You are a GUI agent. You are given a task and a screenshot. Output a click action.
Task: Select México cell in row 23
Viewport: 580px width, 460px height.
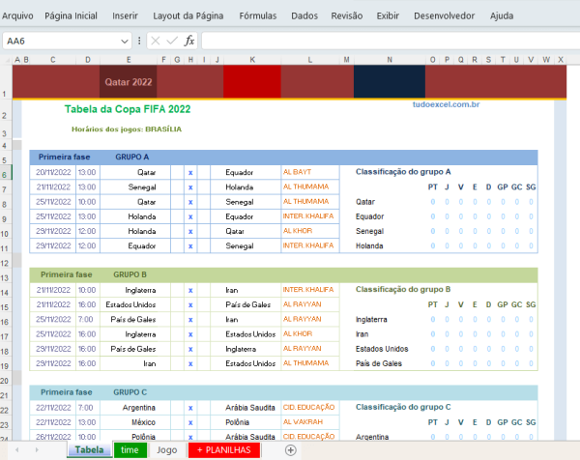pos(135,422)
